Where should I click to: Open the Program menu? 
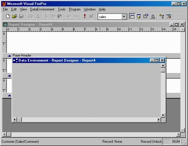coord(75,9)
